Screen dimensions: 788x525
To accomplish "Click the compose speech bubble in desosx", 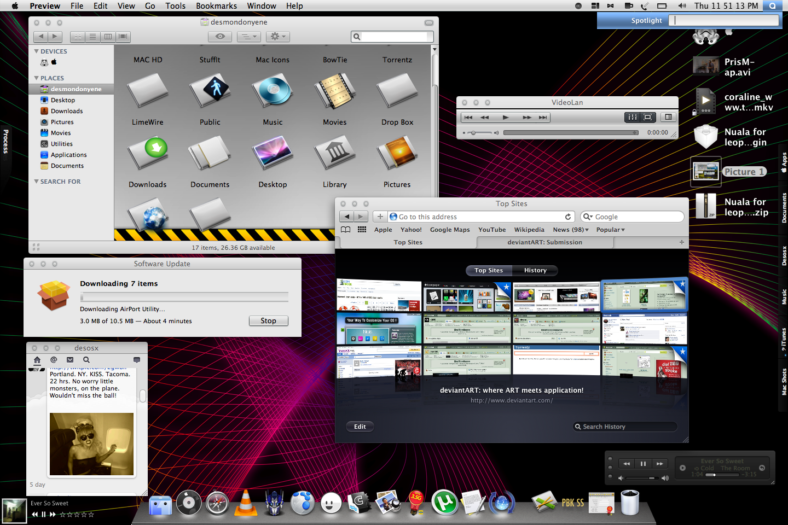I will [137, 360].
